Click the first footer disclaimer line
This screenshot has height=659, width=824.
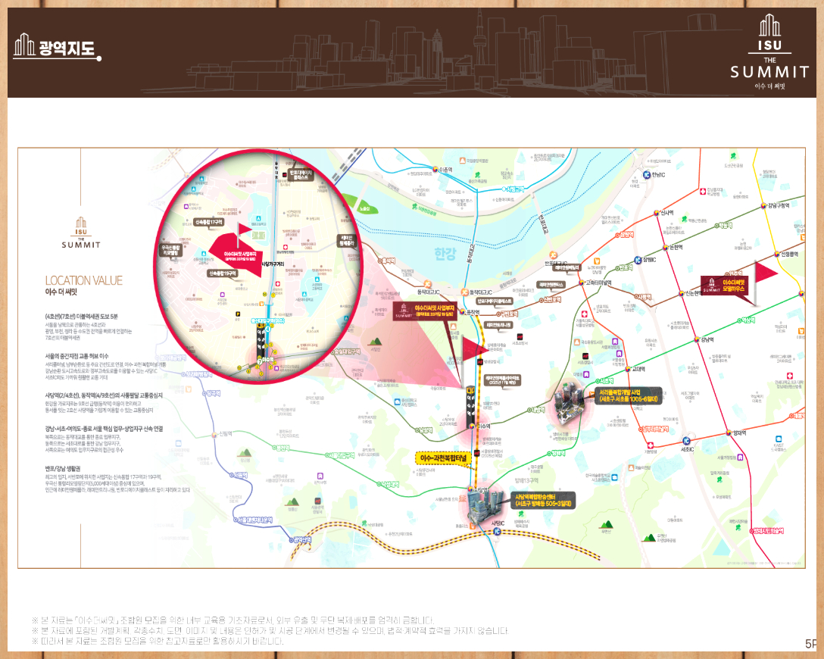pyautogui.click(x=233, y=620)
